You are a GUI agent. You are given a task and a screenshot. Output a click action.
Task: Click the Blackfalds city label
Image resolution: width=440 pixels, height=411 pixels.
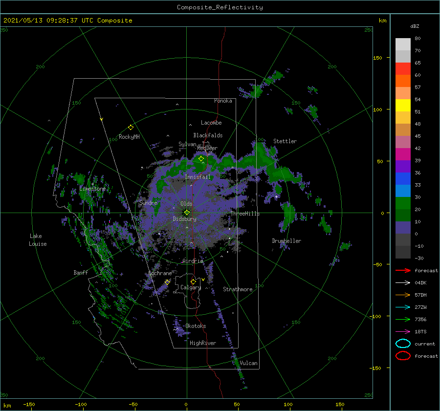208,135
